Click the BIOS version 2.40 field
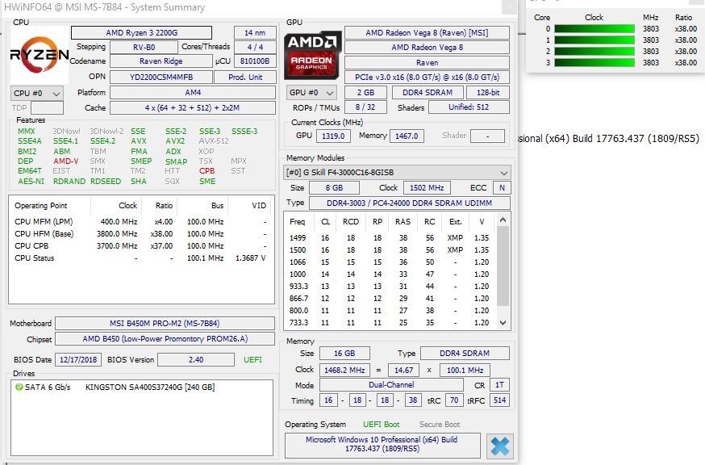Viewport: 705px width, 465px height. point(196,360)
